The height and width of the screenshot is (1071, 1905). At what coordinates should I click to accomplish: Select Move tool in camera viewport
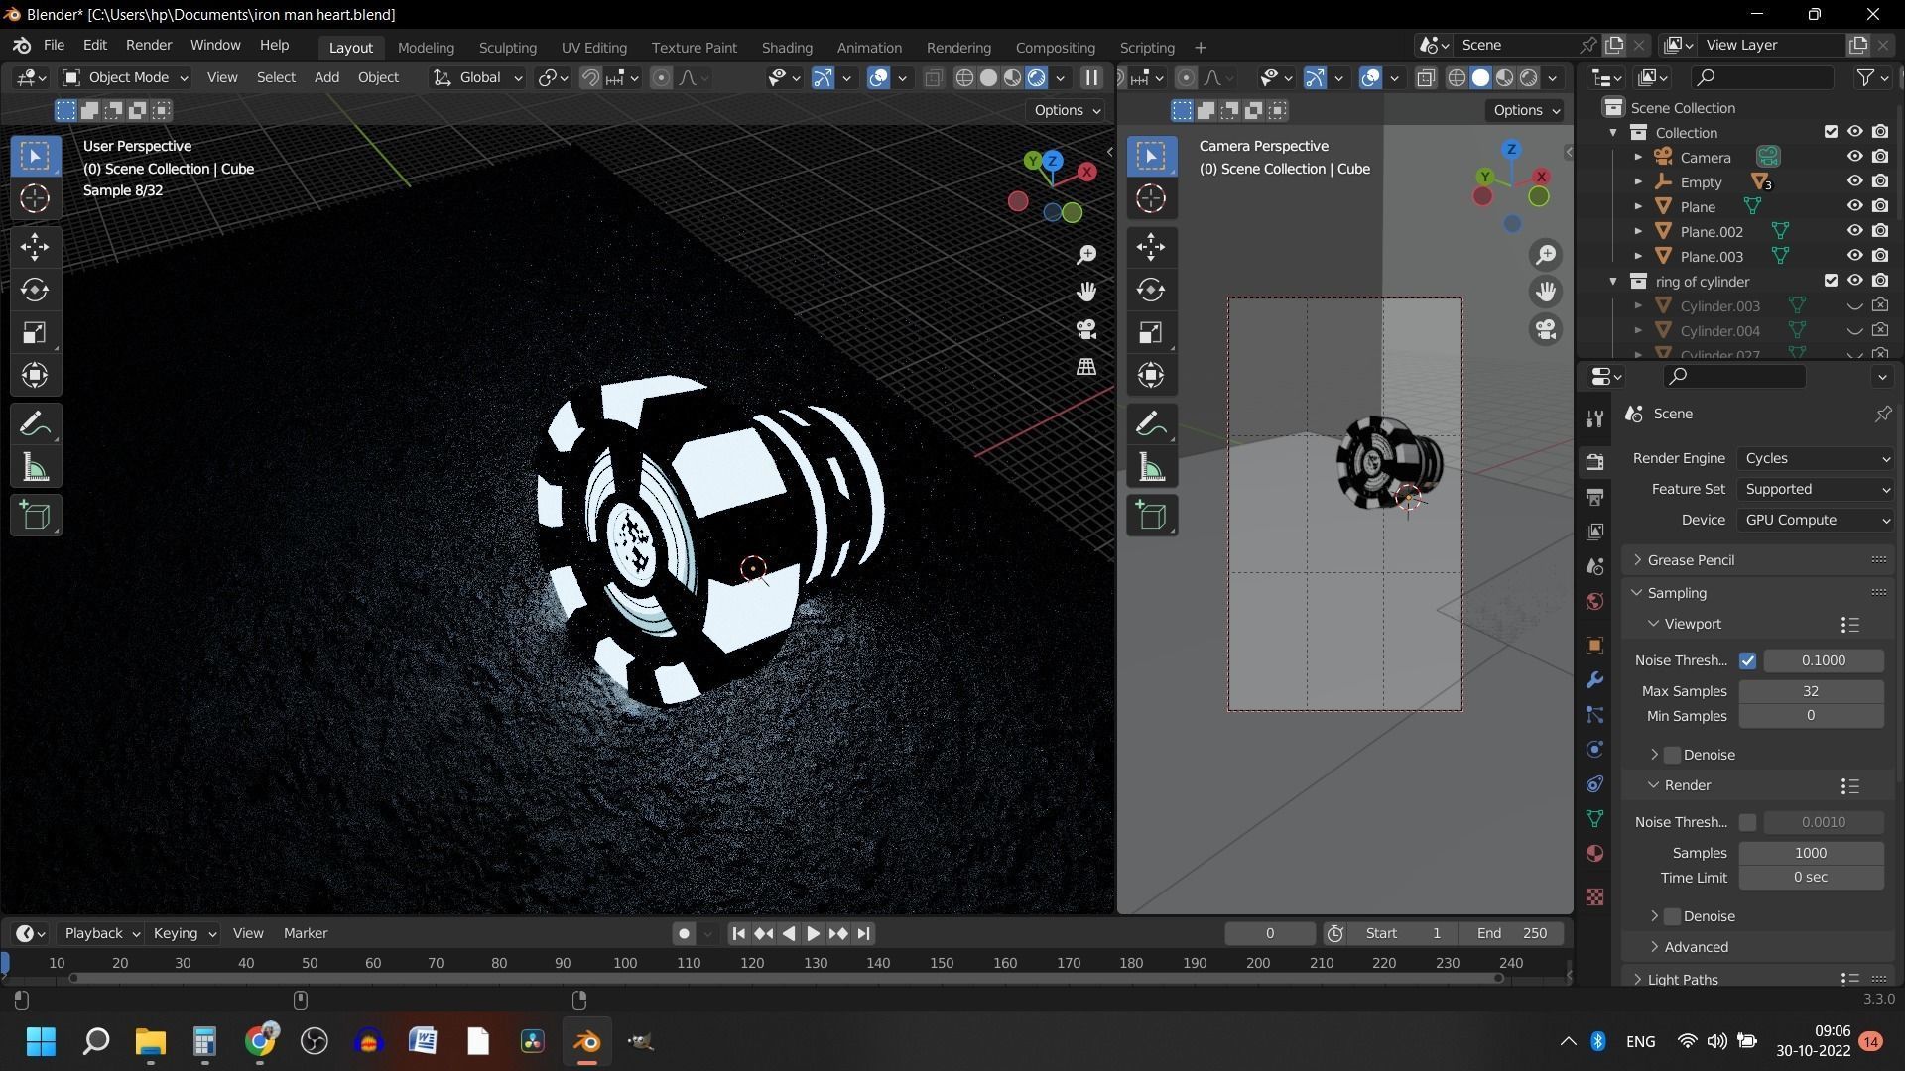coord(1152,247)
